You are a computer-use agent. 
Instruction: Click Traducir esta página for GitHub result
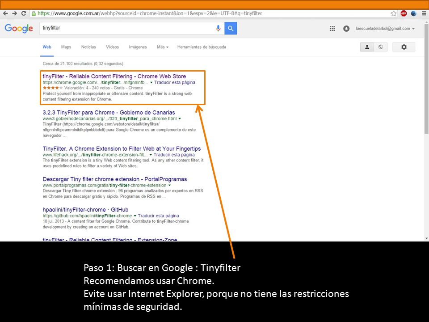pyautogui.click(x=158, y=216)
